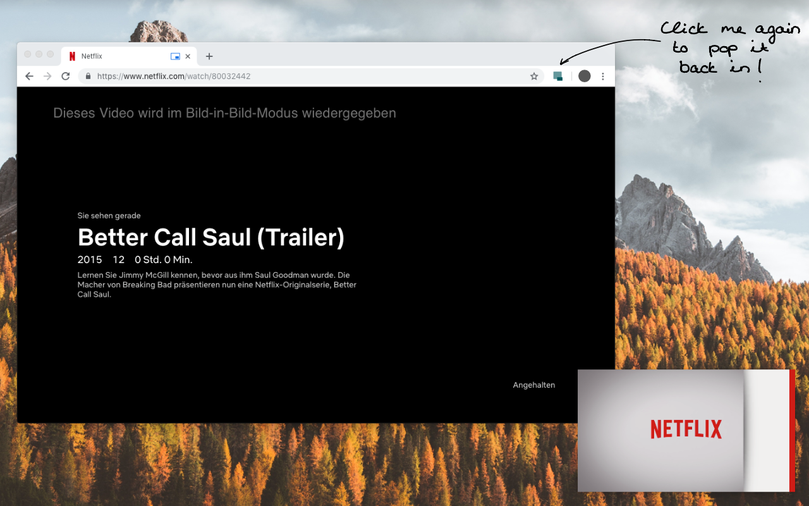
Task: Open the Chrome profile avatar
Action: click(x=585, y=76)
